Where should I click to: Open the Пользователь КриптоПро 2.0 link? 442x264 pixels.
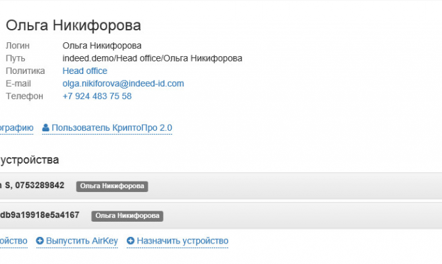coord(111,127)
